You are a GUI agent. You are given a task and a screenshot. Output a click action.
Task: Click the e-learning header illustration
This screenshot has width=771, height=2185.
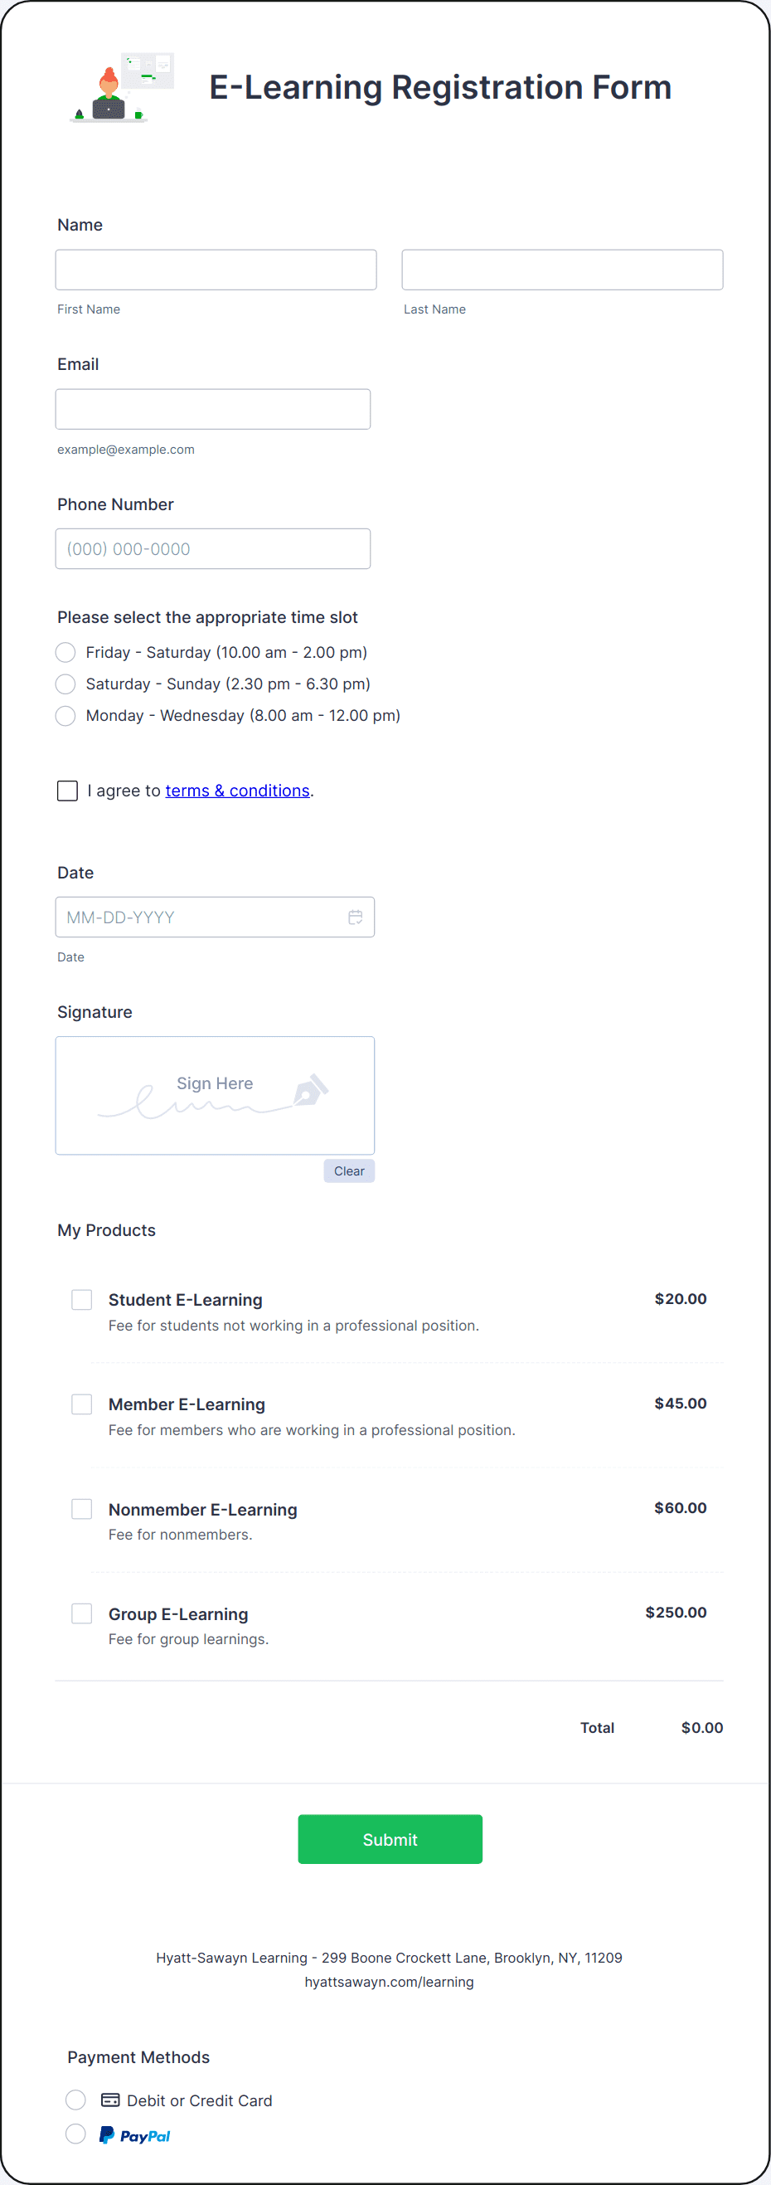point(120,87)
